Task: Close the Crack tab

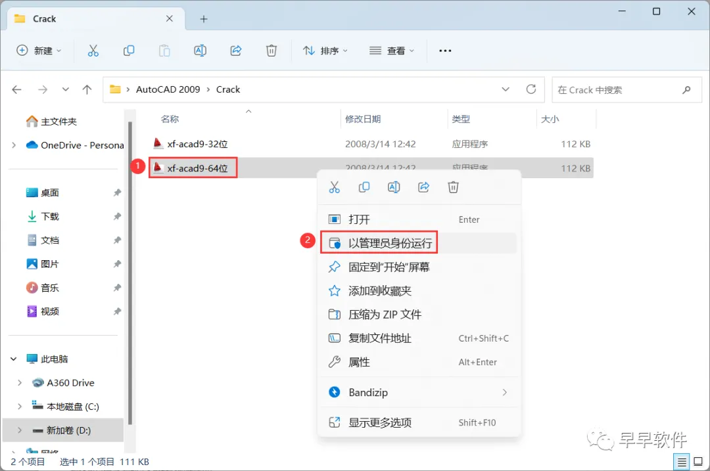Action: tap(170, 18)
